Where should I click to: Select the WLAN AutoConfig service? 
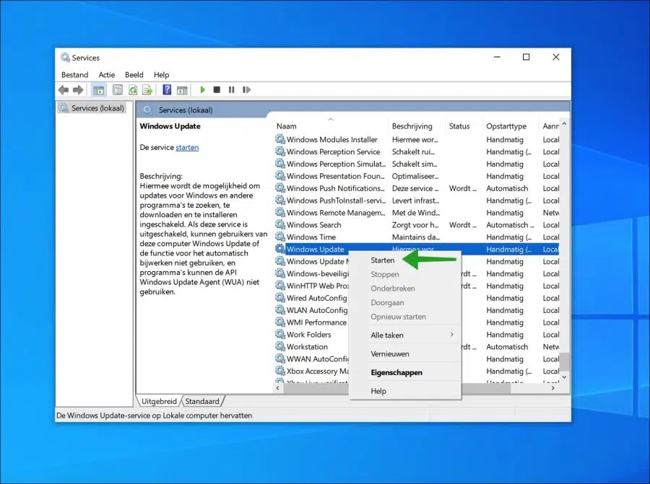pos(317,310)
